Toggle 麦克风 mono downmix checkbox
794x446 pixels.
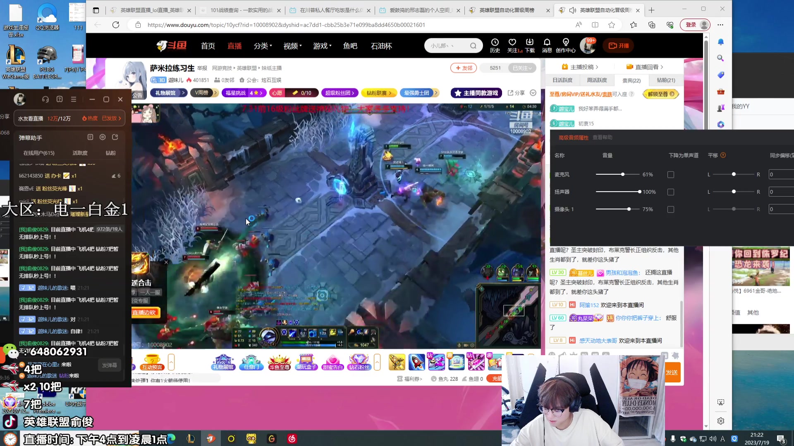[671, 175]
